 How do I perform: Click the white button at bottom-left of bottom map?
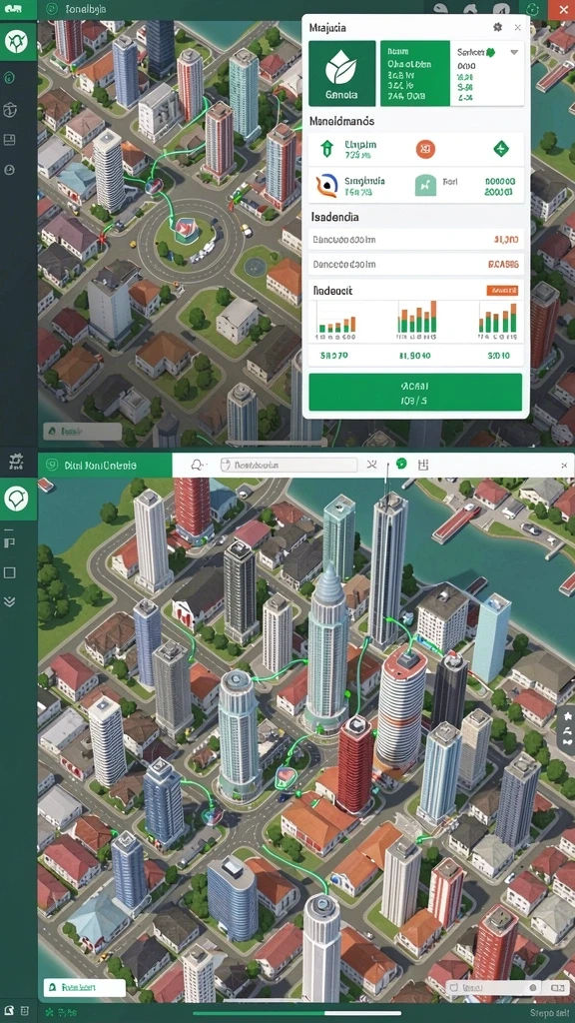(84, 987)
